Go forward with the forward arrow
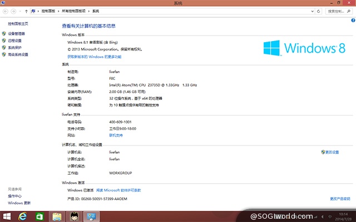 click(13, 11)
